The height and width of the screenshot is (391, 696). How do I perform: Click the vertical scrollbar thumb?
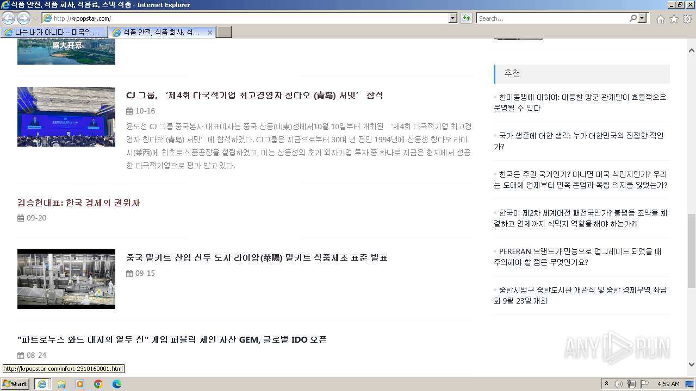(692, 251)
